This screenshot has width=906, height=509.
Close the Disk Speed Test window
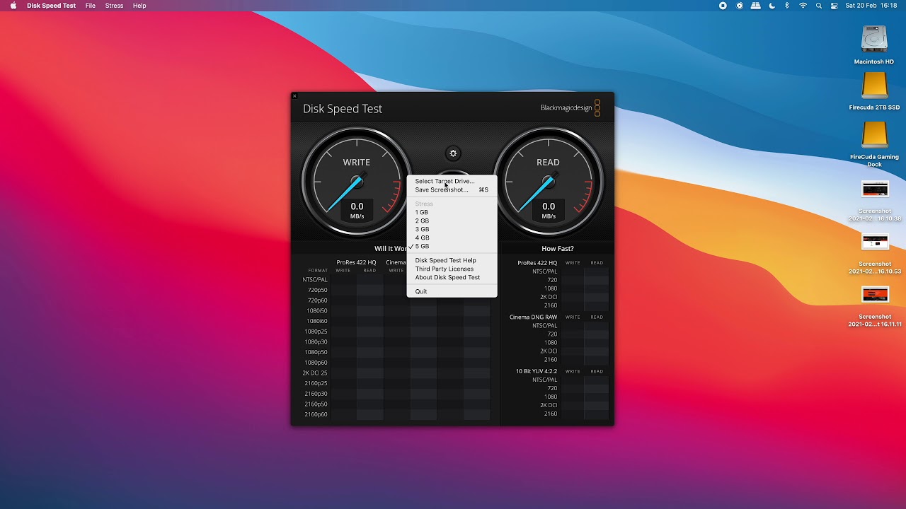click(x=294, y=96)
